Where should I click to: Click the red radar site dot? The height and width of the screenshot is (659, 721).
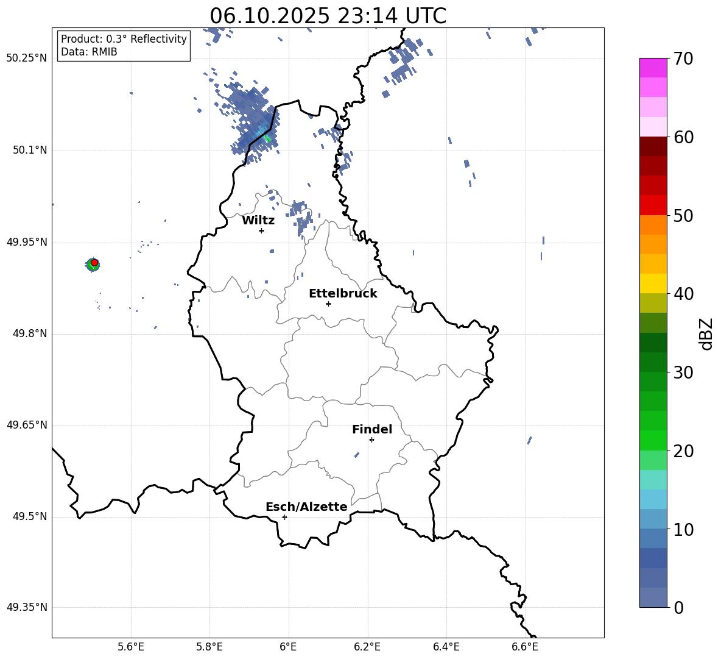click(94, 262)
